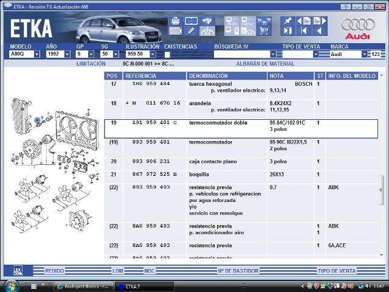Toggle the Existencias checkbox

click(167, 54)
